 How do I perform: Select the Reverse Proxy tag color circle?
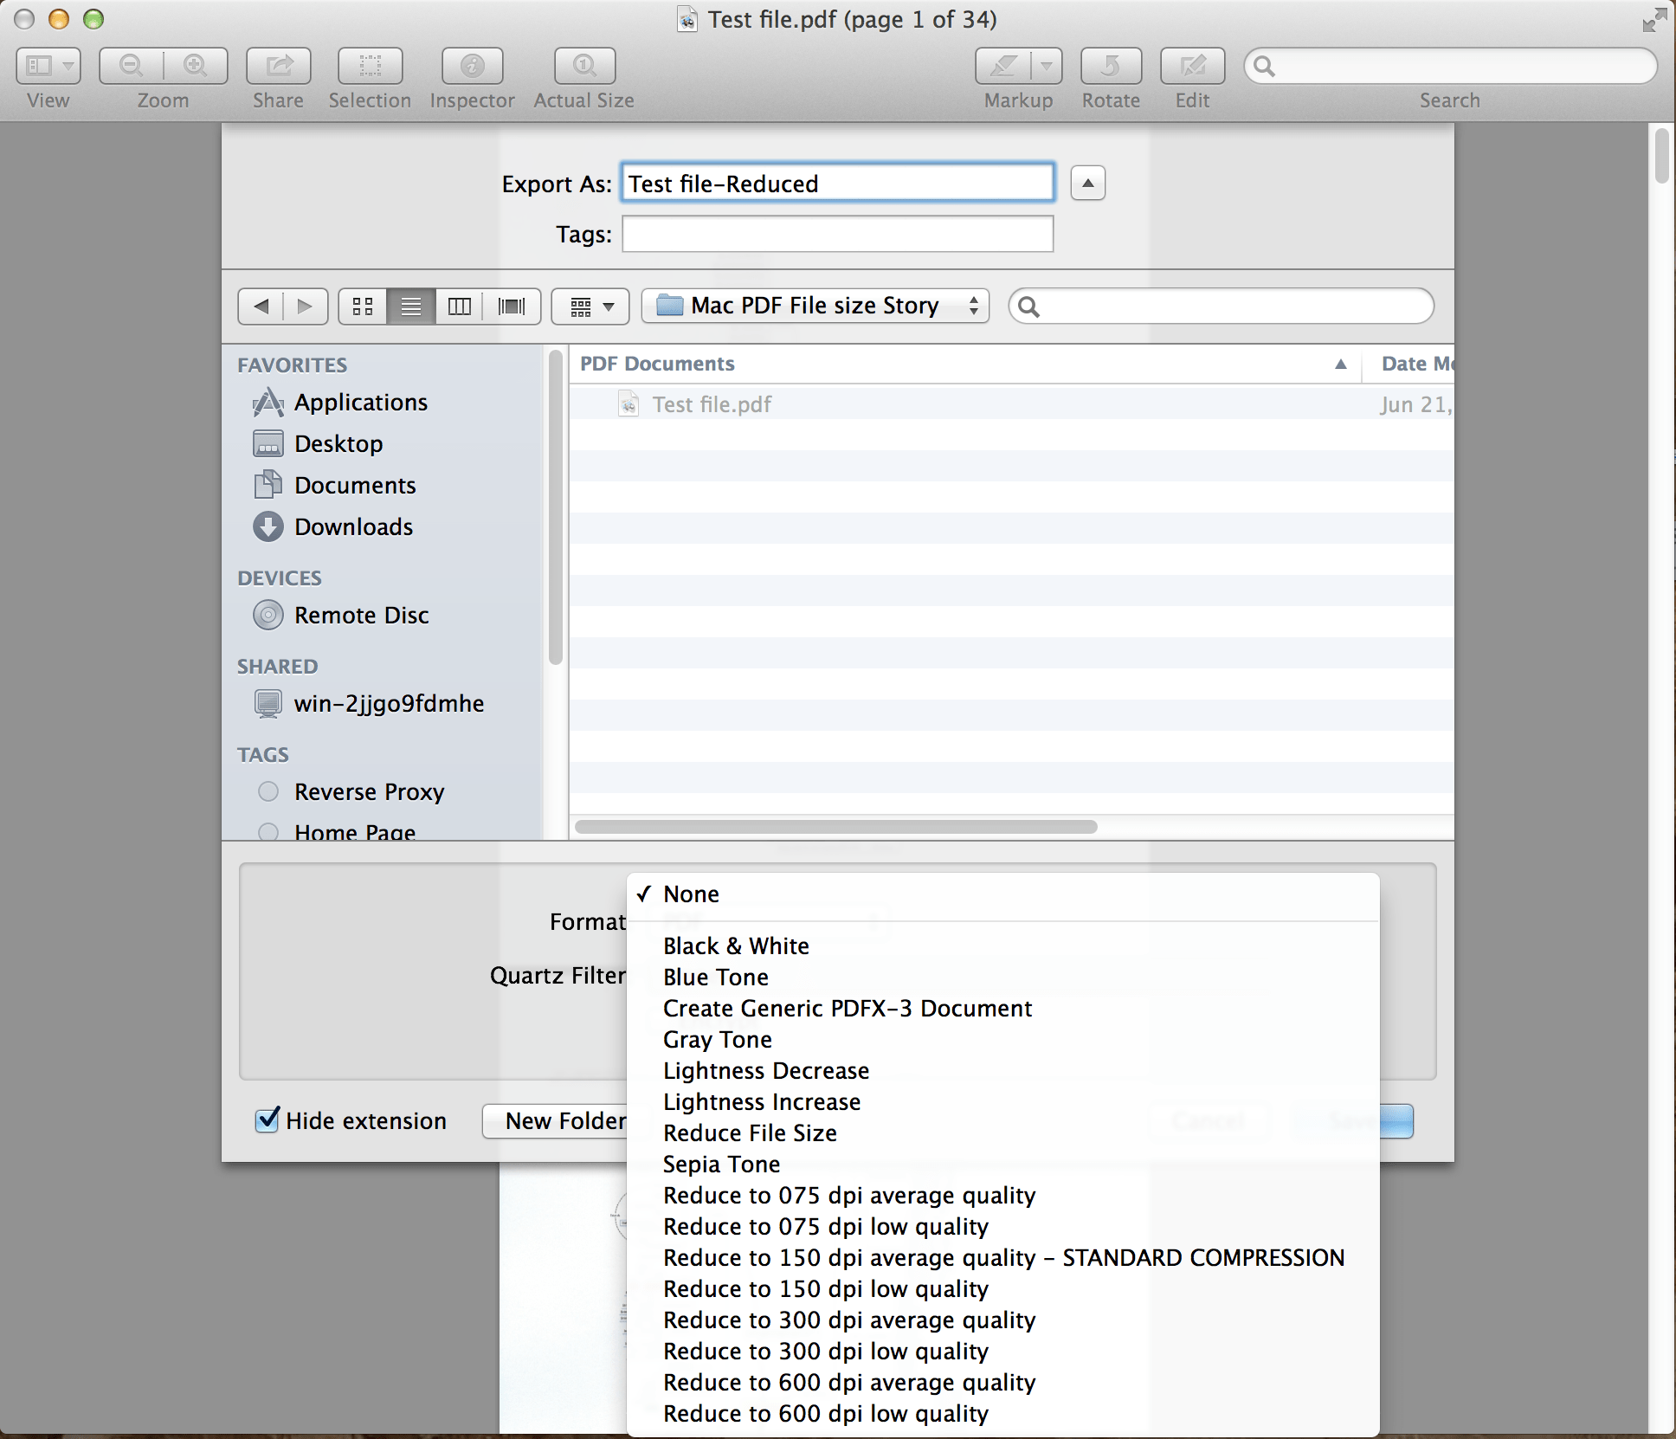268,791
